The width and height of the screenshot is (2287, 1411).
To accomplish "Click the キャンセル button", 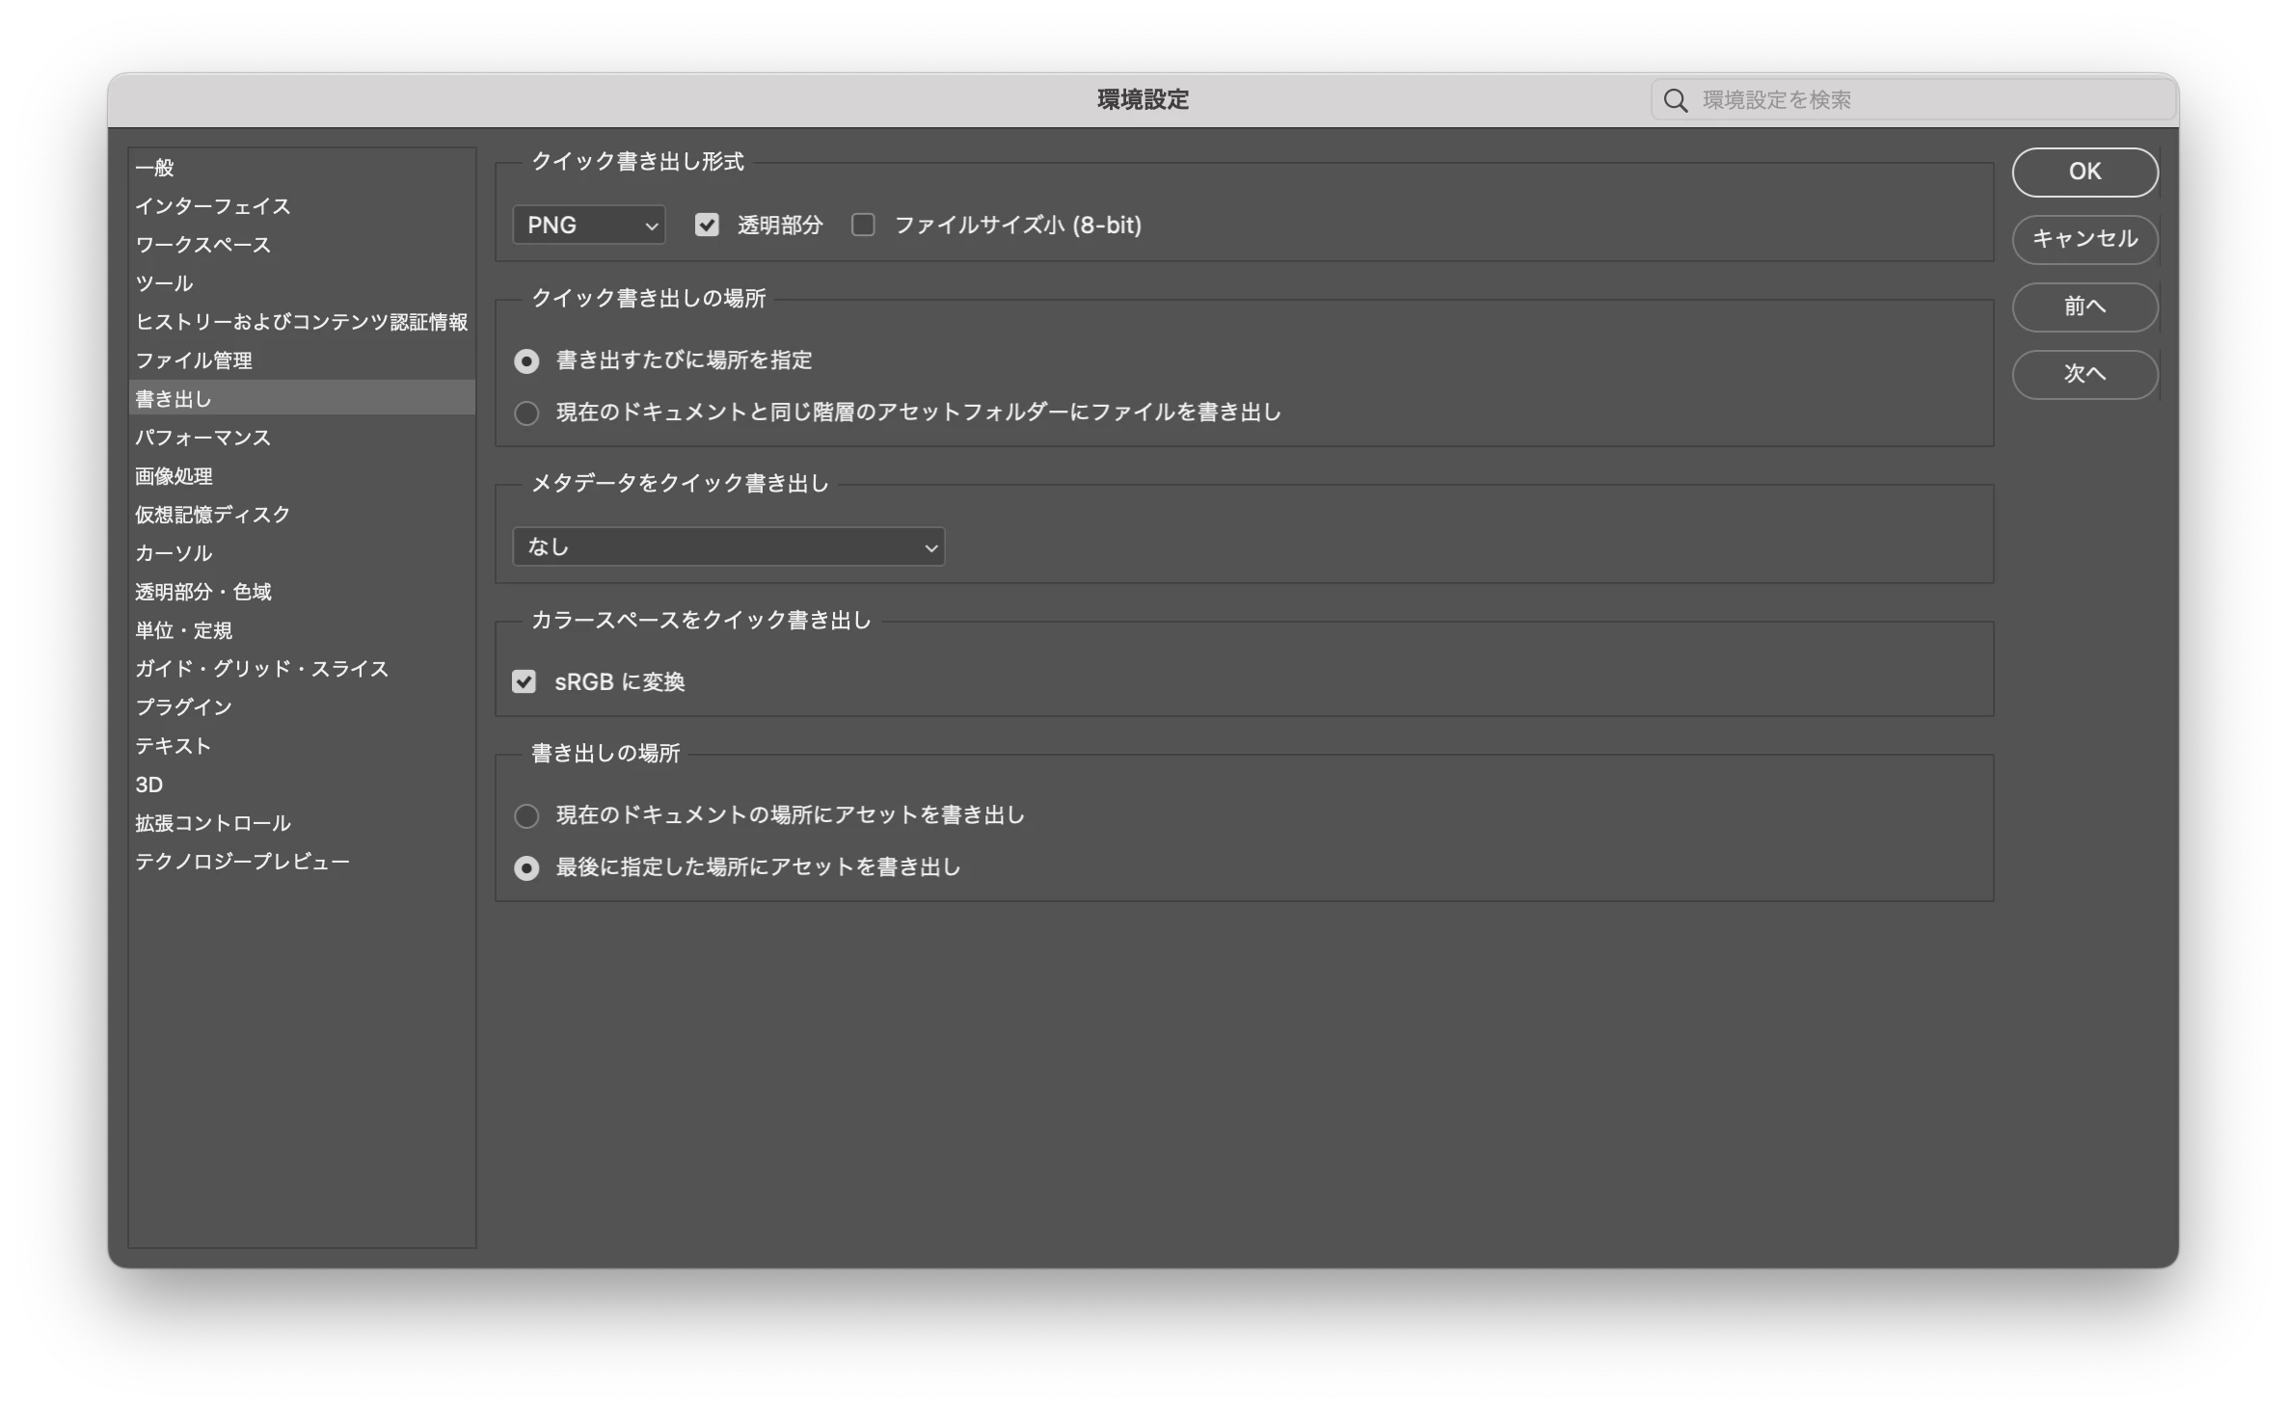I will click(2085, 239).
